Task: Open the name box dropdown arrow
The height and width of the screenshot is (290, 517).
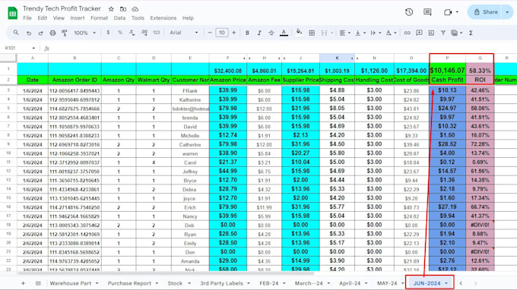Action: pyautogui.click(x=33, y=48)
